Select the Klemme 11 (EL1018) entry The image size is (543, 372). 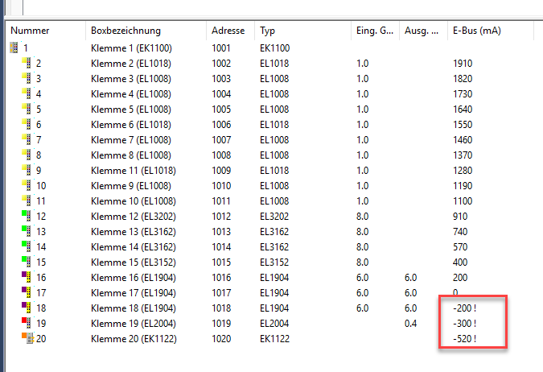tap(134, 171)
